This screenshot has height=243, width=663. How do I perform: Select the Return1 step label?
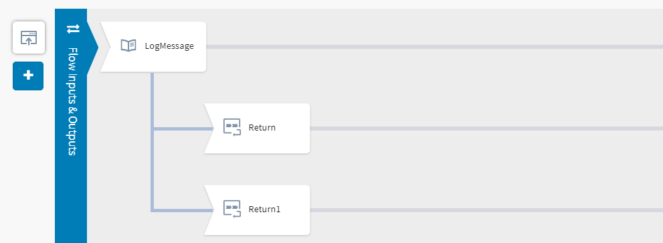(x=264, y=209)
